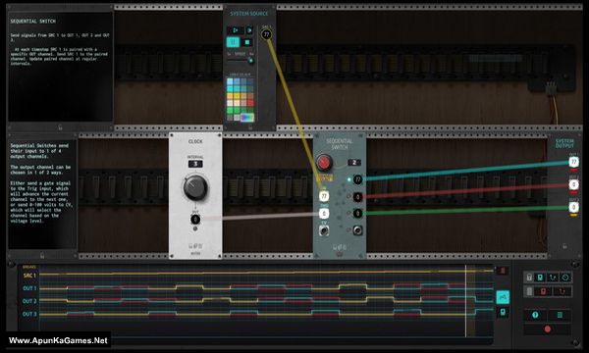Click the CLOCK module title

[x=195, y=141]
